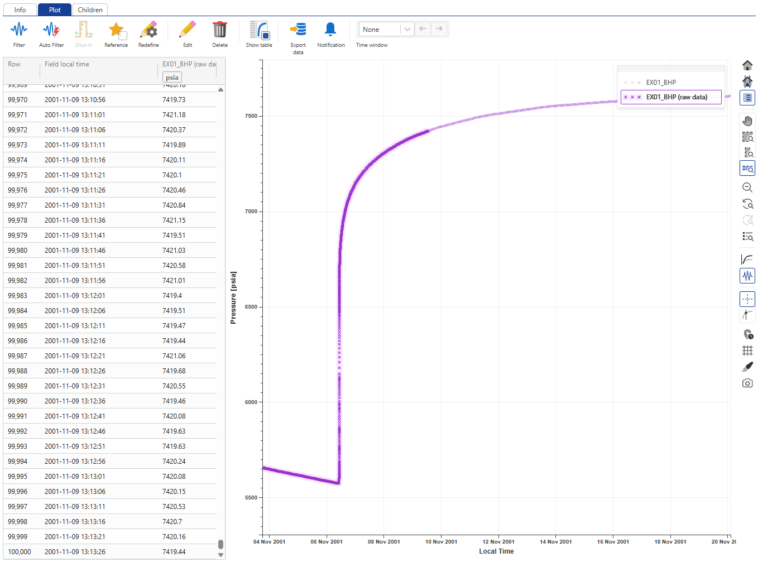Reset view with the home icon

747,65
